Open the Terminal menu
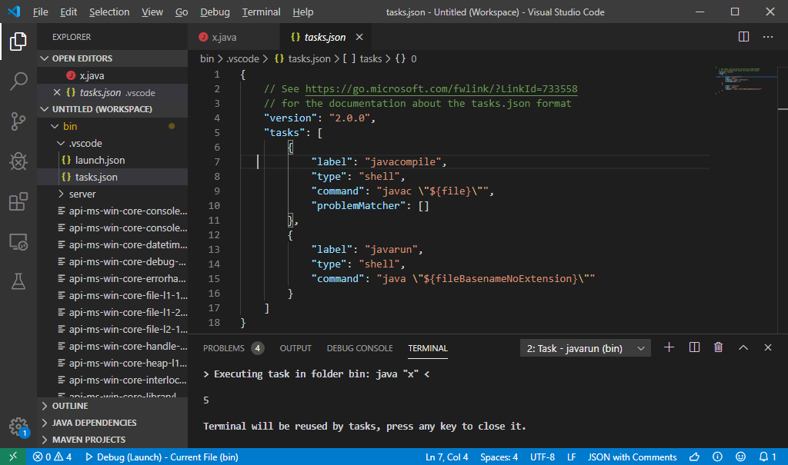 tap(261, 12)
